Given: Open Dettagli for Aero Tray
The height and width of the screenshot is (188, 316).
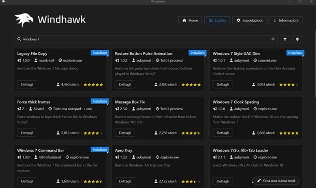Looking at the screenshot, I should click(x=125, y=181).
